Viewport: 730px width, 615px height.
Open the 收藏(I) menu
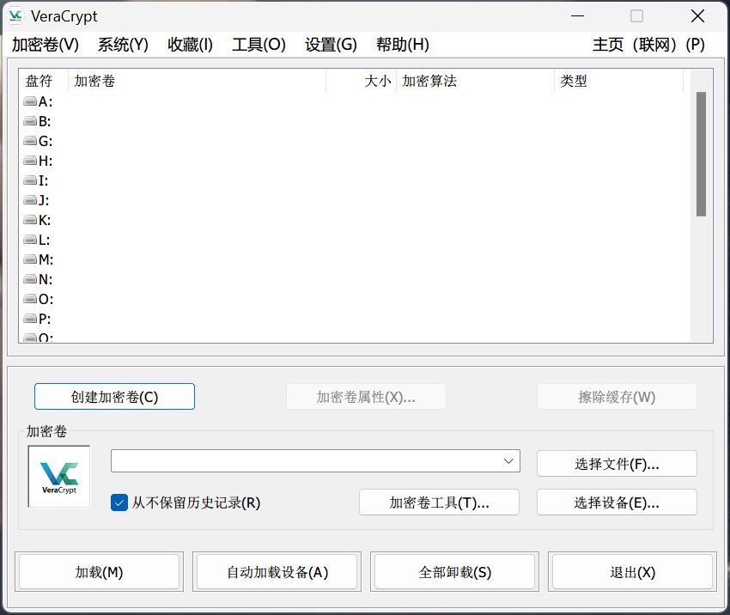pos(190,45)
